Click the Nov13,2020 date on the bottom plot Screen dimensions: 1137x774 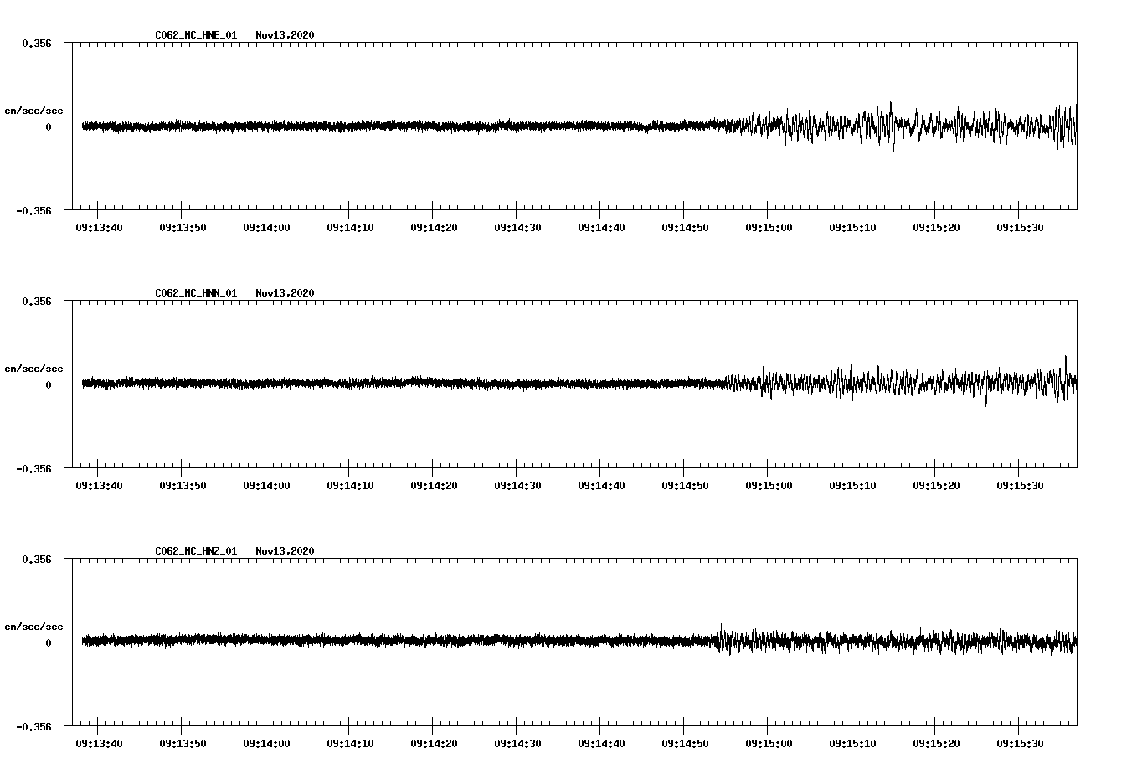click(x=283, y=550)
